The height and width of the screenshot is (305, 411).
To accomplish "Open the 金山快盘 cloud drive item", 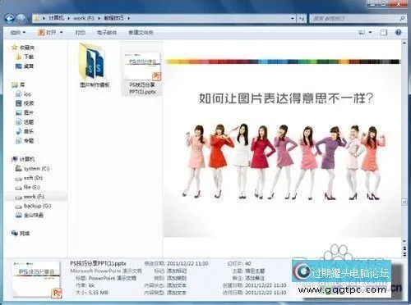I will tap(29, 215).
